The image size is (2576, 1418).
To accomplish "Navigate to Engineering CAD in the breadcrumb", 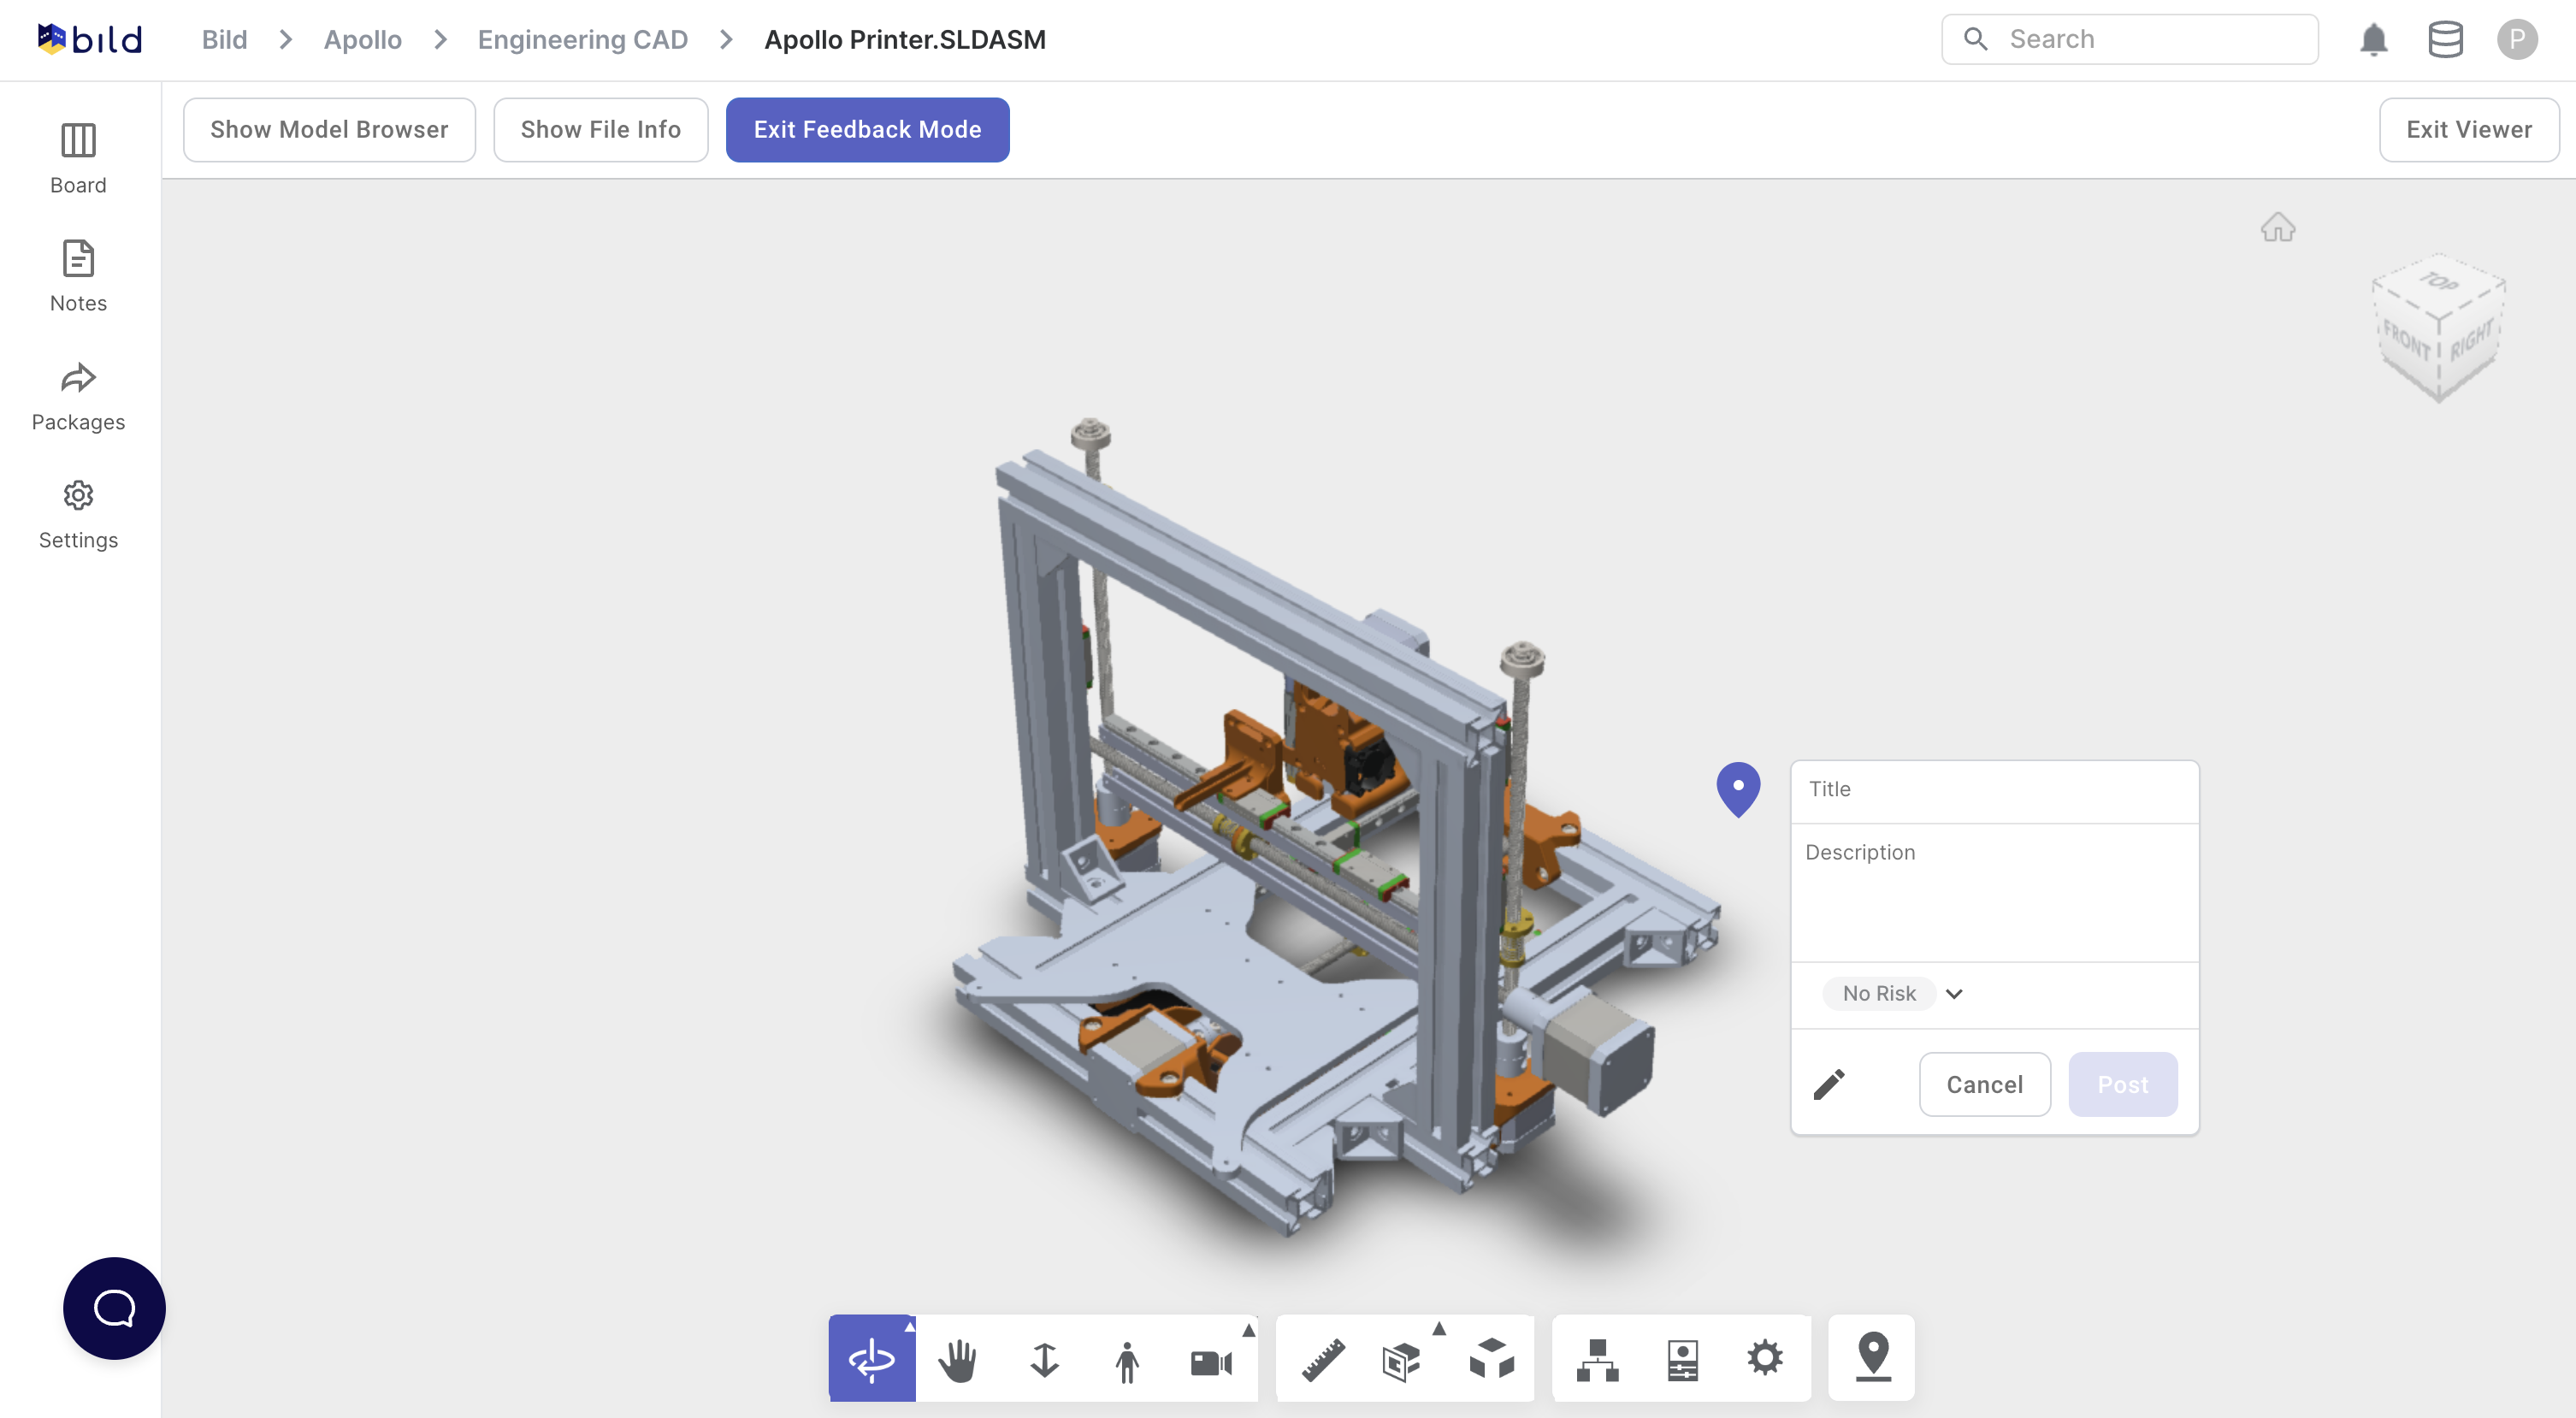I will click(583, 39).
